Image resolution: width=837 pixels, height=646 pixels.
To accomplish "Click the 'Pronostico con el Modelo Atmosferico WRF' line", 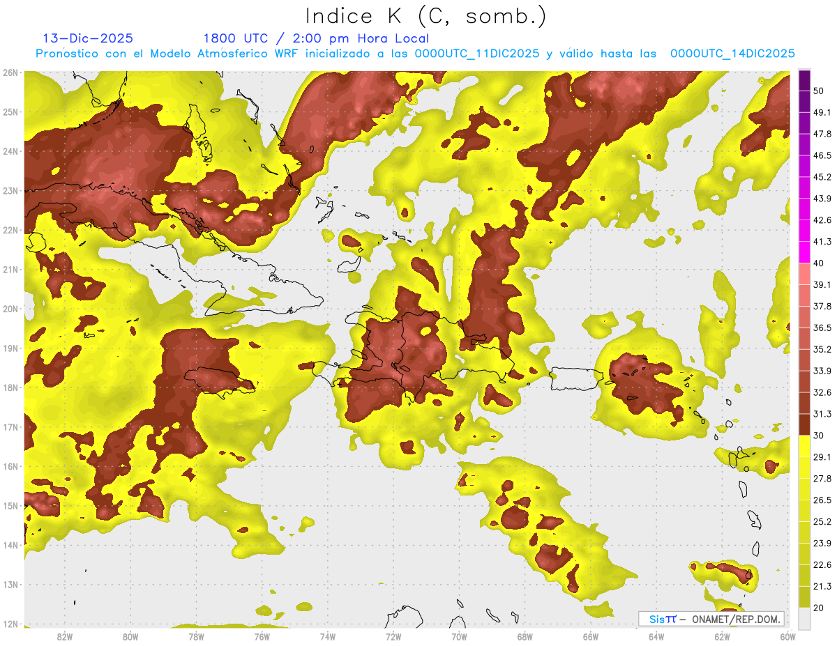I will click(x=415, y=53).
